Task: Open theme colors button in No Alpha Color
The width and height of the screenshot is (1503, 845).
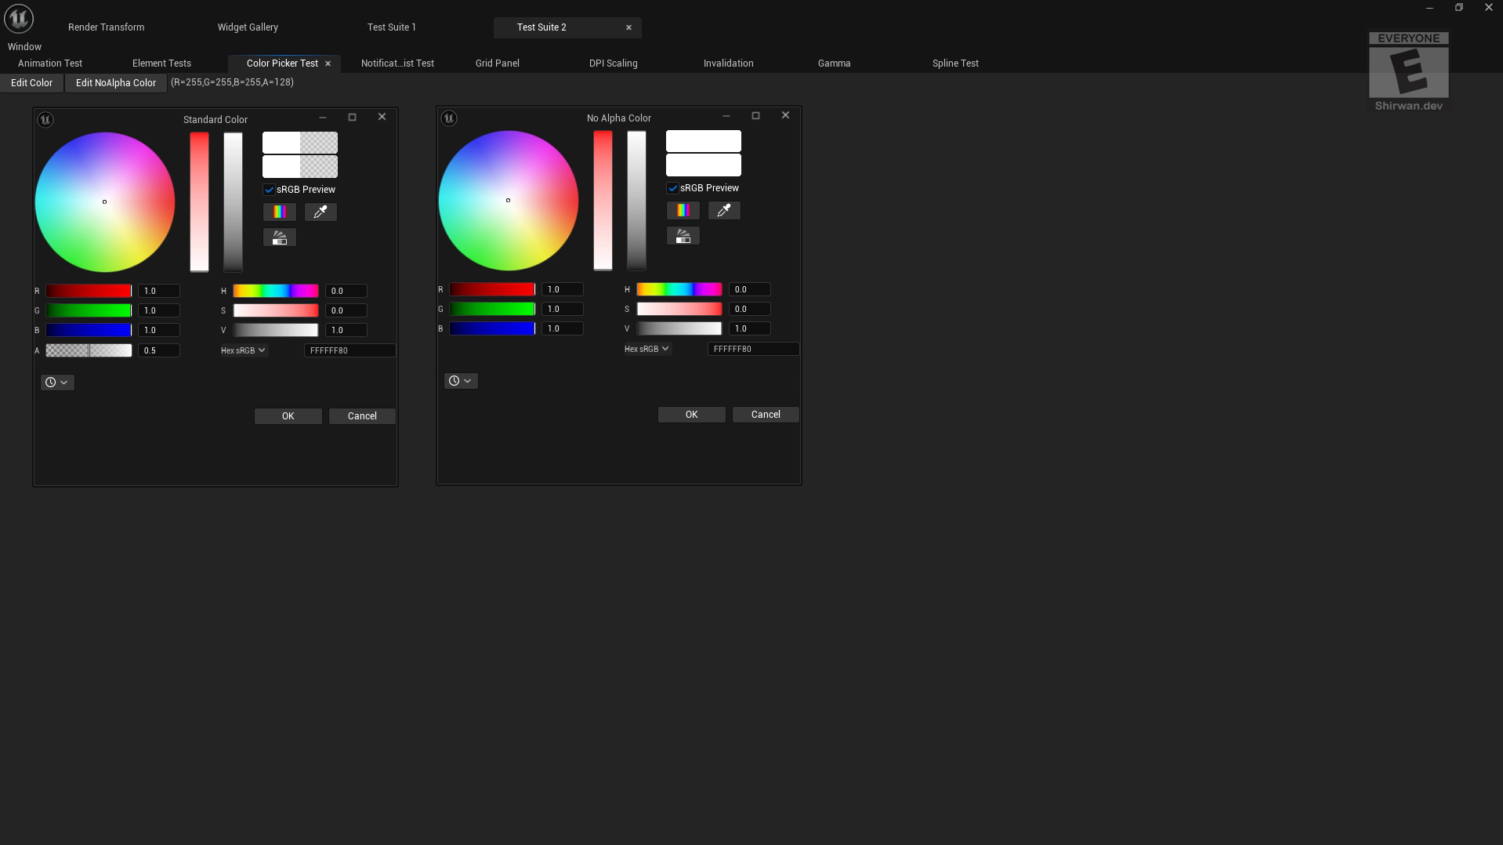Action: click(683, 236)
